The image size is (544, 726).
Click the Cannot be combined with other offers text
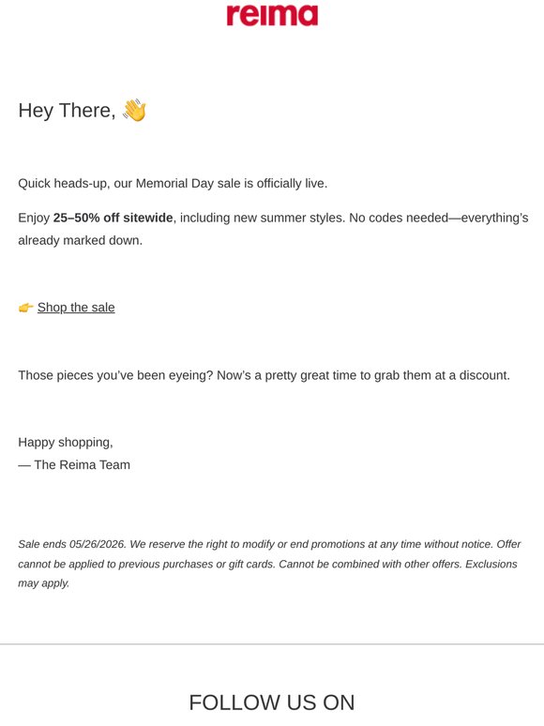[370, 564]
